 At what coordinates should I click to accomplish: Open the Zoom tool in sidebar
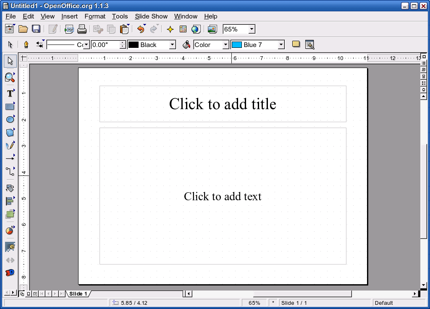pos(10,78)
